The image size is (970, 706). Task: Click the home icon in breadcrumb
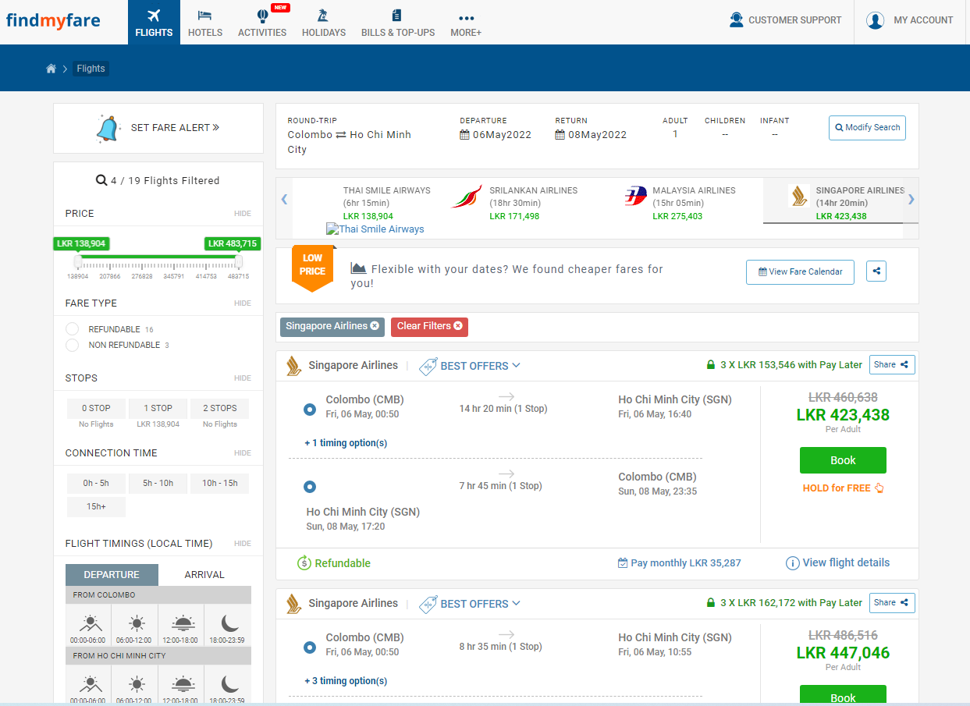point(51,69)
